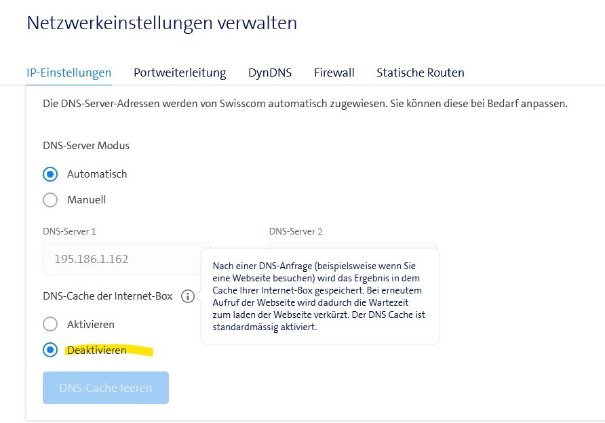Screen dimensions: 605x423
Task: Open the info tooltip for DNS-Cache der Internet-Box
Action: (188, 296)
